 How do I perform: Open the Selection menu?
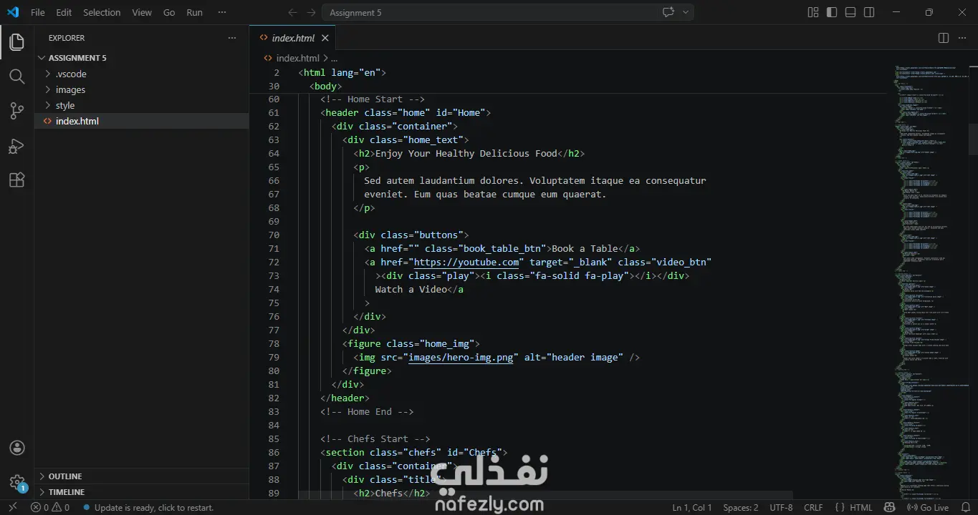tap(102, 12)
